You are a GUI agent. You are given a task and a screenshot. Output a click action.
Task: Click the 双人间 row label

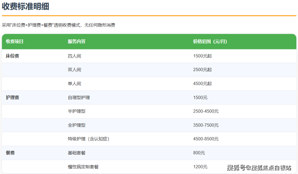tap(74, 70)
